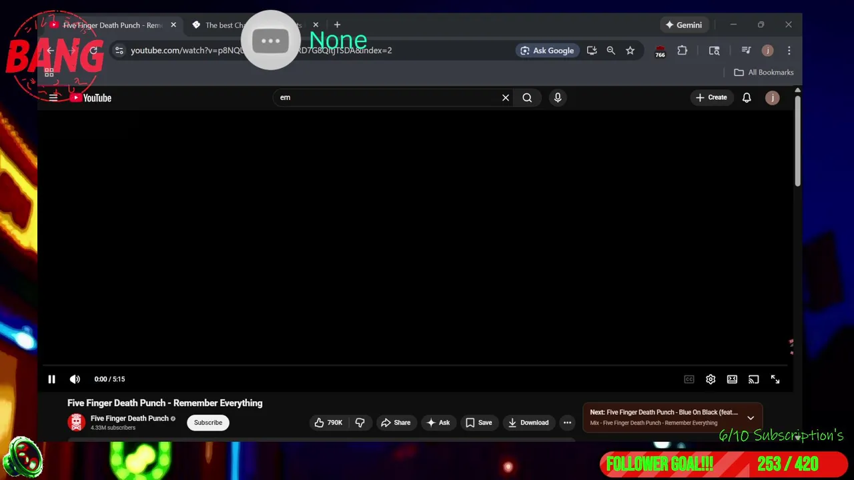Open the extension showing 766 badge
Viewport: 854px width, 480px height.
click(x=660, y=51)
